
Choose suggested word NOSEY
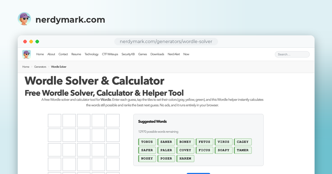[147, 159]
